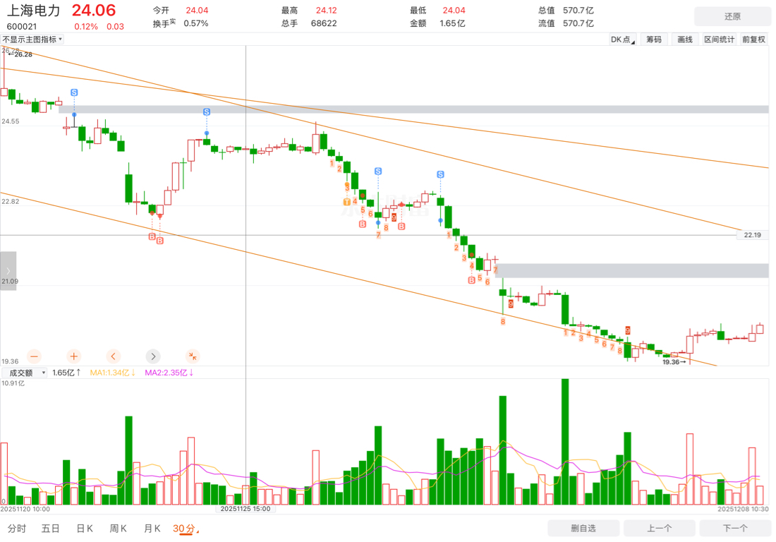Open the 成交额 indicator dropdown

(x=25, y=373)
